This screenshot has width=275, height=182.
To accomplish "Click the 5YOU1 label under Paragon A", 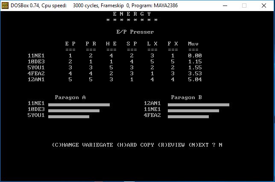I will coord(36,115).
